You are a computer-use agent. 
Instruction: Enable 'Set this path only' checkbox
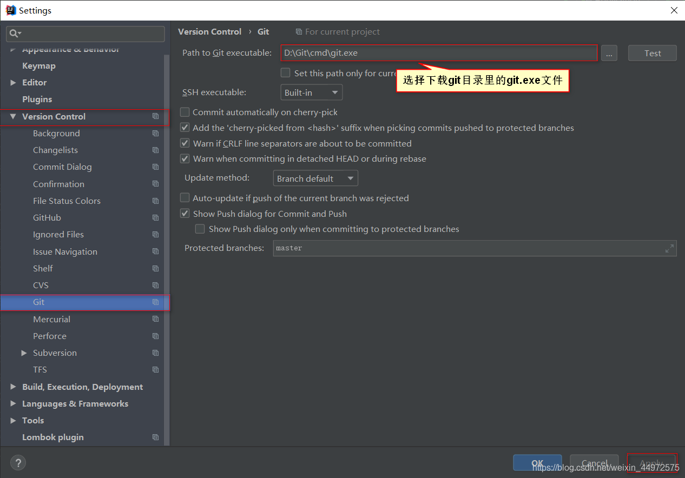285,73
